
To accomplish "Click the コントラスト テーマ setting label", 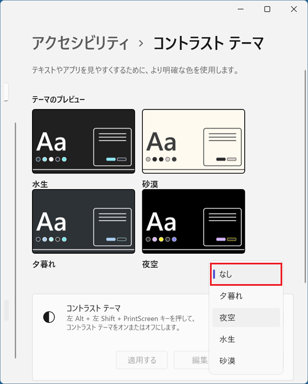I will click(x=94, y=308).
